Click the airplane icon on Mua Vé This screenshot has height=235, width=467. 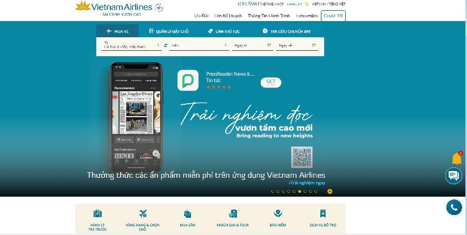pyautogui.click(x=109, y=31)
